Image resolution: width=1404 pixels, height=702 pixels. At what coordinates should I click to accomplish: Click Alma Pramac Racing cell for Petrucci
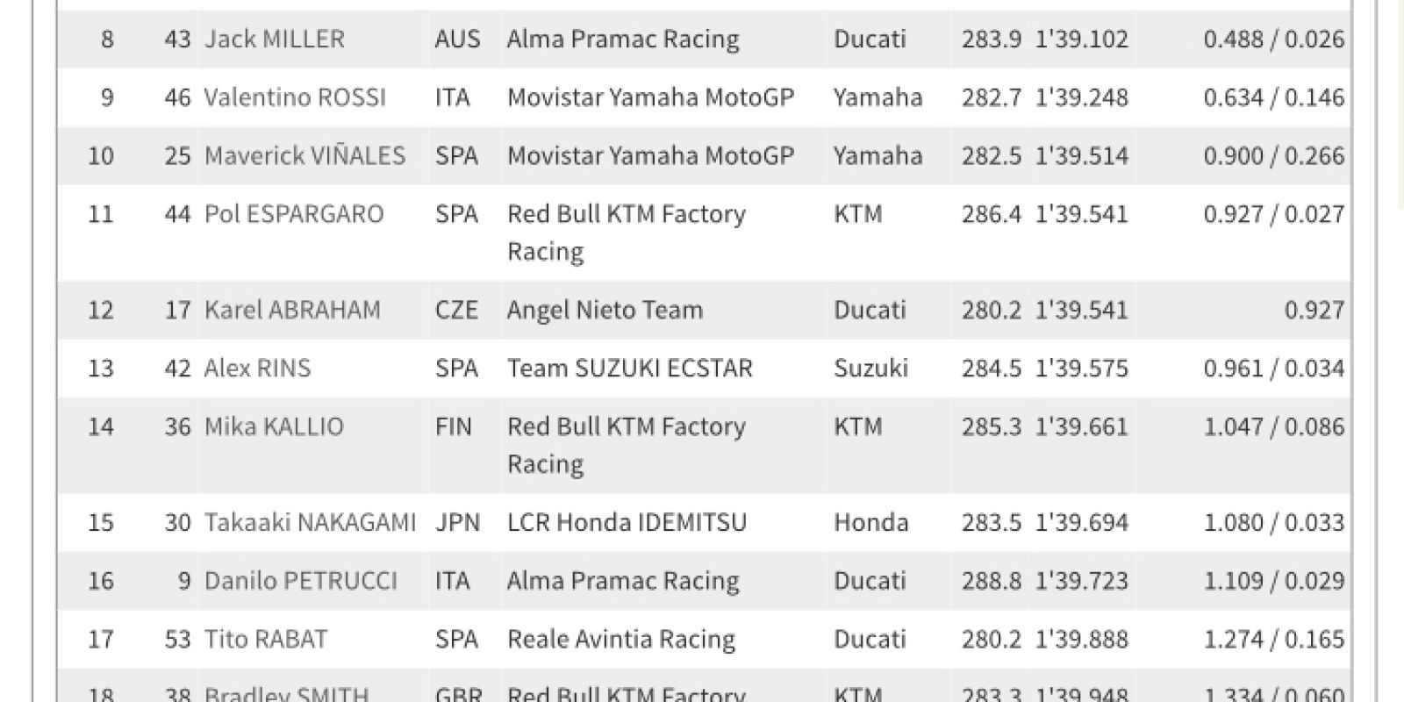(x=622, y=581)
